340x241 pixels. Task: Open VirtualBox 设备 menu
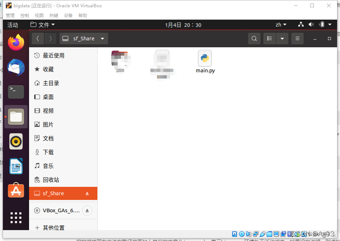click(68, 15)
